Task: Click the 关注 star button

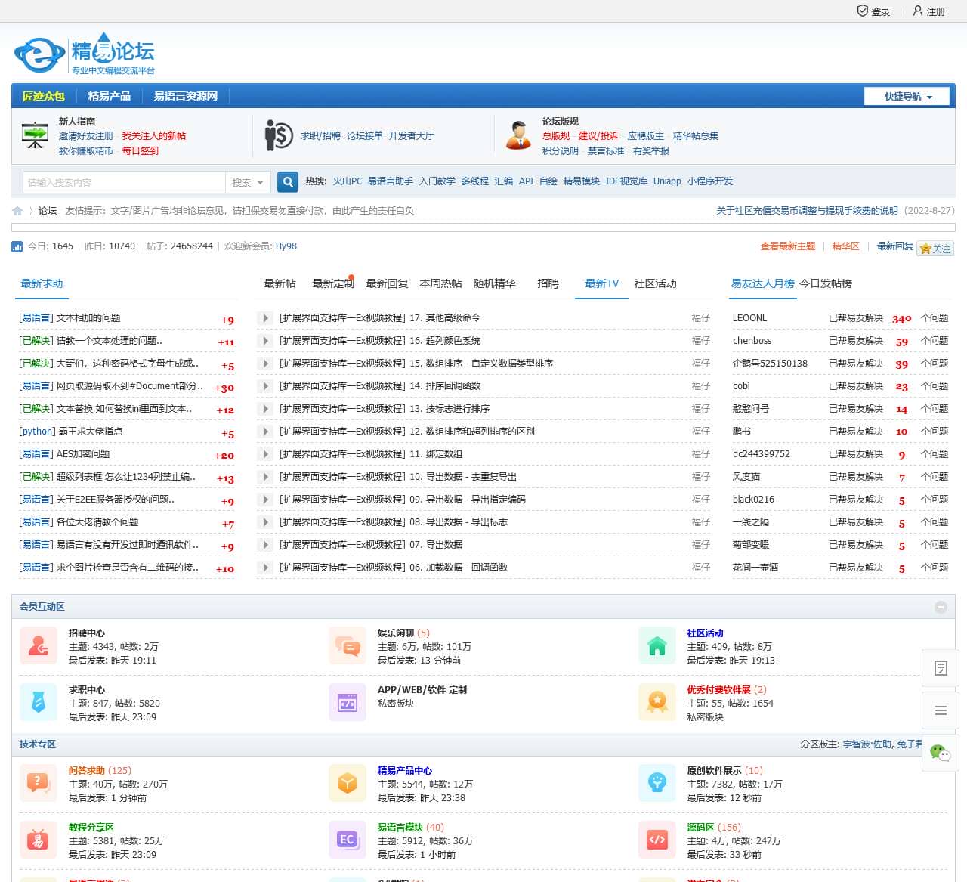Action: [x=935, y=249]
